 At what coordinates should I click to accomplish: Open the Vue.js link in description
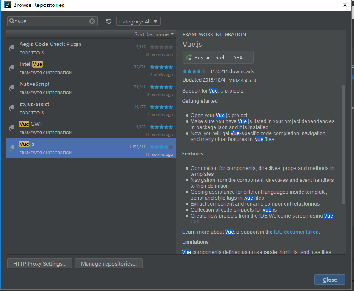[x=216, y=91]
